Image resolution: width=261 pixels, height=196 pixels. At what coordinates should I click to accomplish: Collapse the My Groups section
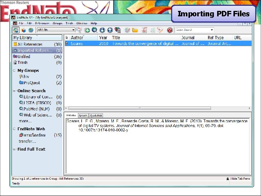click(x=14, y=70)
